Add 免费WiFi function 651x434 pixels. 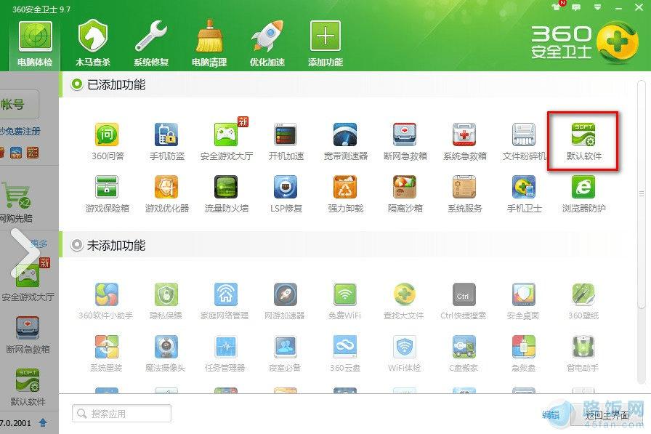click(x=344, y=301)
